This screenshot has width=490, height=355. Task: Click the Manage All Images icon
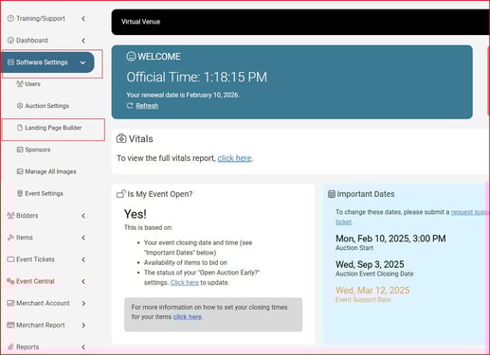(x=20, y=171)
